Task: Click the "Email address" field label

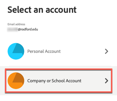Action: pyautogui.click(x=16, y=24)
